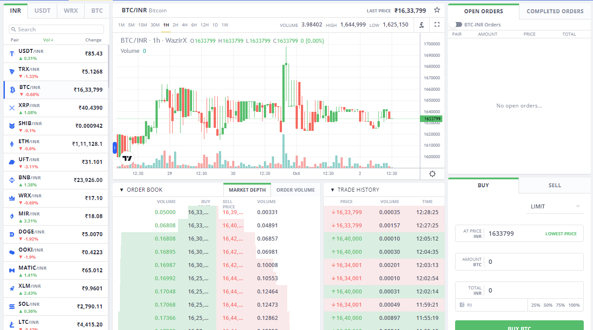Select the 30M chart interval
Image resolution: width=593 pixels, height=330 pixels.
(155, 25)
